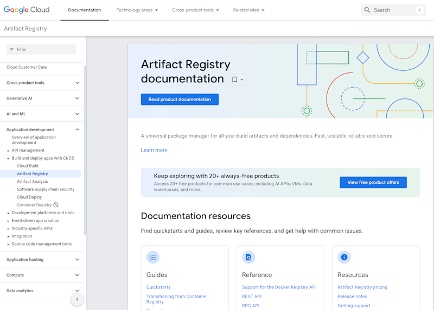Viewport: 434px width, 310px height.
Task: Click the Reference document-search icon
Action: pyautogui.click(x=248, y=258)
